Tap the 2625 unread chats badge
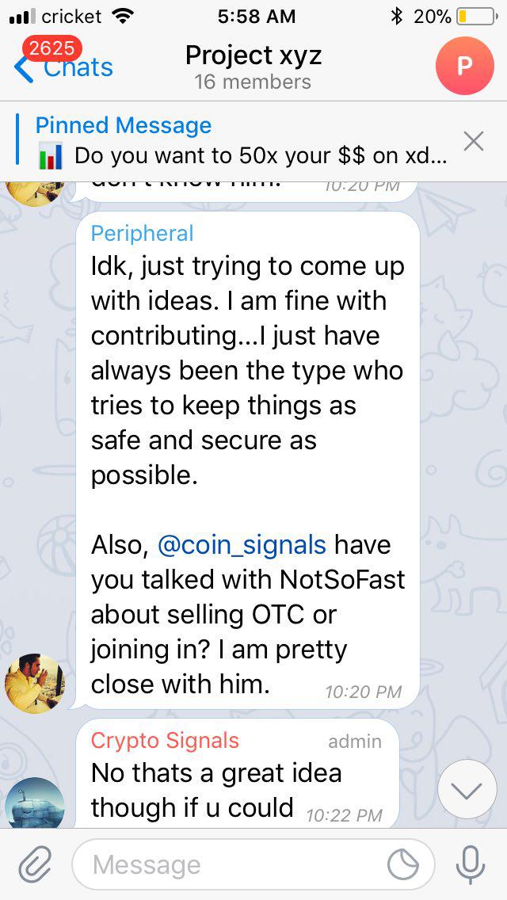Viewport: 507px width, 900px height. (x=51, y=49)
